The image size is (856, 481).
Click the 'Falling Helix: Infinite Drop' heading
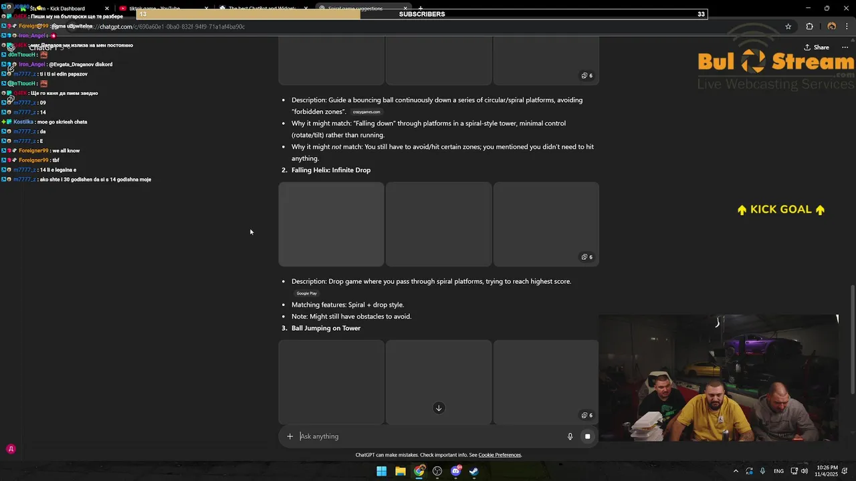point(331,170)
